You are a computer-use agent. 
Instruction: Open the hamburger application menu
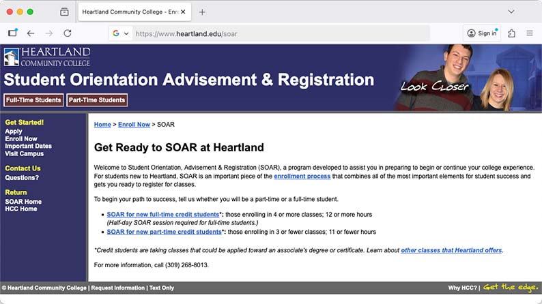point(530,33)
